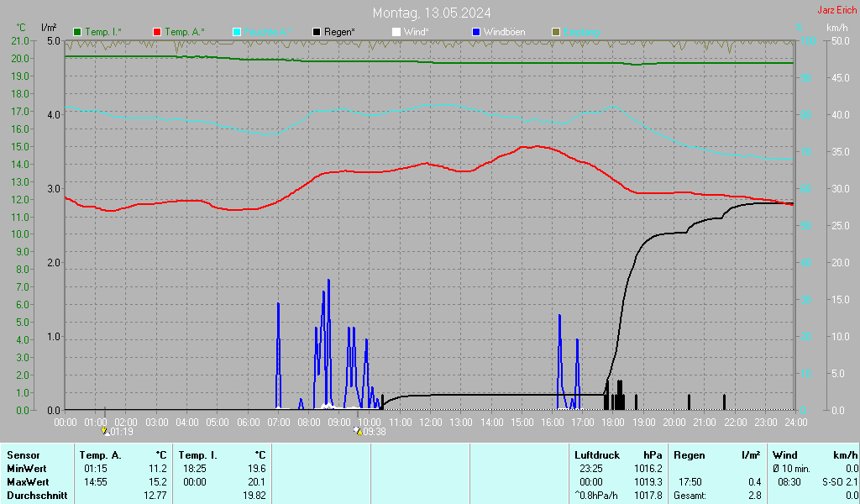Select the Luftdruck header in the table
The width and height of the screenshot is (860, 504).
[x=596, y=454]
